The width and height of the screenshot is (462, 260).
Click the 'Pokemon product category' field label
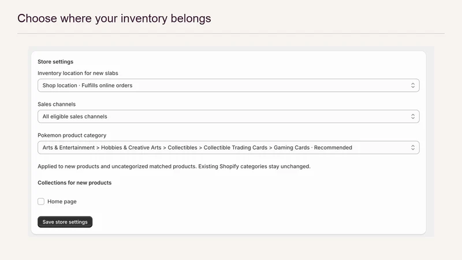[x=72, y=135]
